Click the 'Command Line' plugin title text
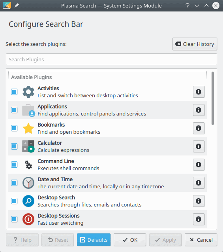 pyautogui.click(x=56, y=161)
